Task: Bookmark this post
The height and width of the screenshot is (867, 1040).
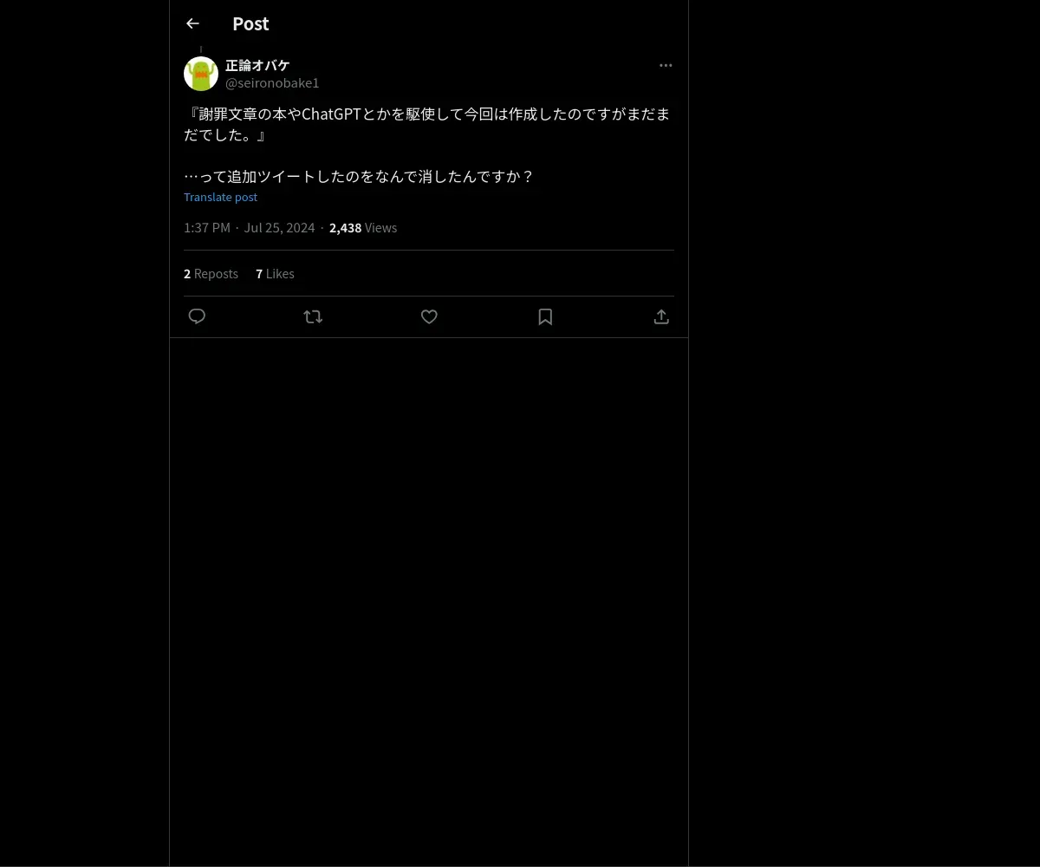Action: pos(545,316)
